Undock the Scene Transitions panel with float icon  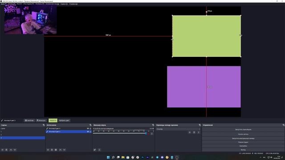(x=200, y=125)
